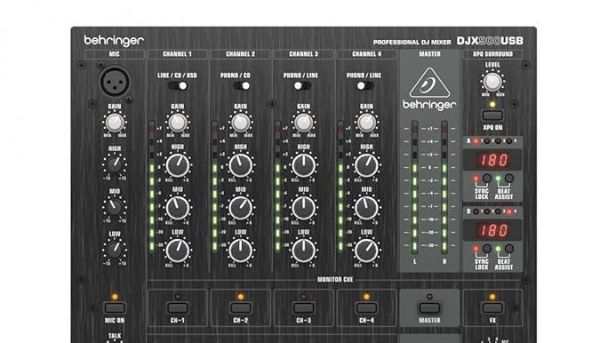This screenshot has height=343, width=608.
Task: Adjust the MIC Mid EQ knob
Action: tap(115, 208)
